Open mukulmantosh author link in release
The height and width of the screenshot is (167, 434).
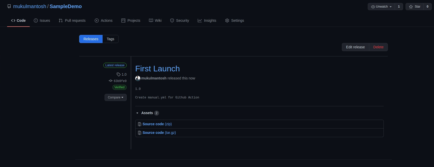154,78
